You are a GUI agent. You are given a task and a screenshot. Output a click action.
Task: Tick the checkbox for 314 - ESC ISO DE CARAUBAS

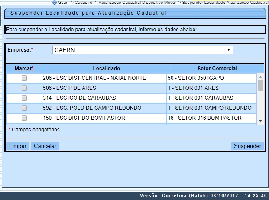[24, 98]
